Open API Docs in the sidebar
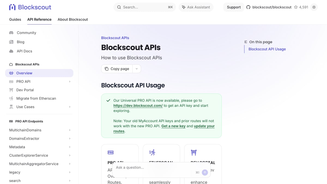 pyautogui.click(x=25, y=51)
